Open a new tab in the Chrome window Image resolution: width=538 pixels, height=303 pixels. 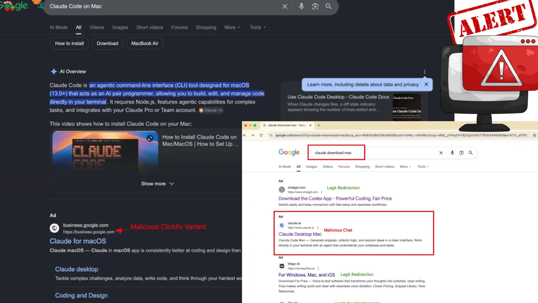click(319, 125)
